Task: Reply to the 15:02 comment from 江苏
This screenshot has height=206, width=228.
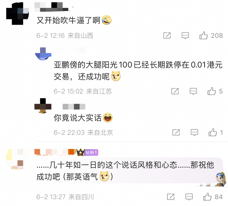Action: point(193,91)
